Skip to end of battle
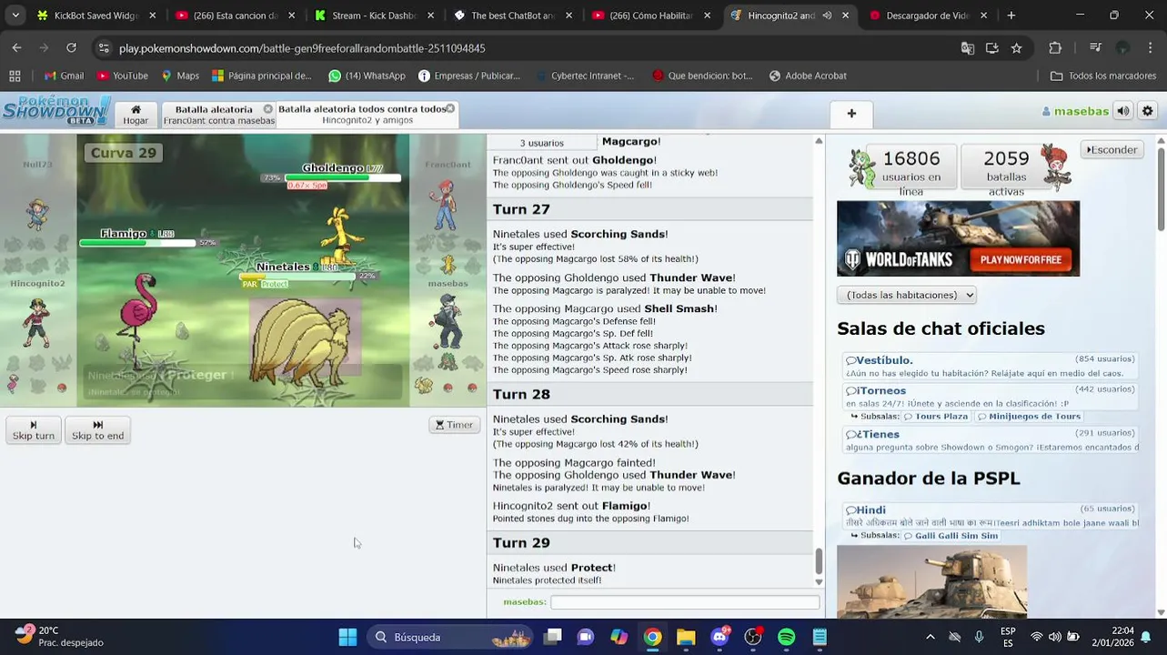The image size is (1167, 655). coord(97,430)
